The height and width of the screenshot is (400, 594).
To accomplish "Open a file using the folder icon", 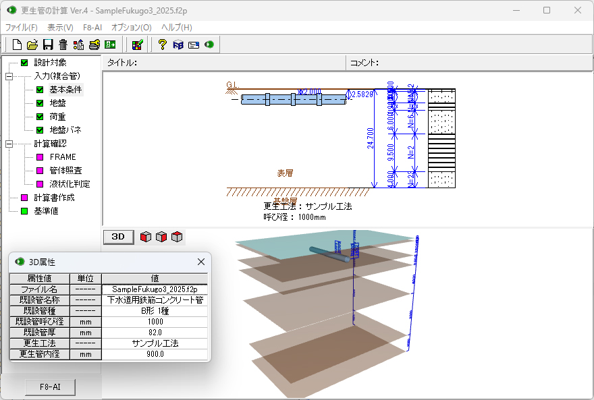I will click(x=32, y=45).
